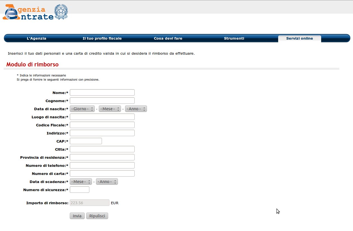353x231 pixels.
Task: Click the Cognome input field
Action: click(102, 101)
